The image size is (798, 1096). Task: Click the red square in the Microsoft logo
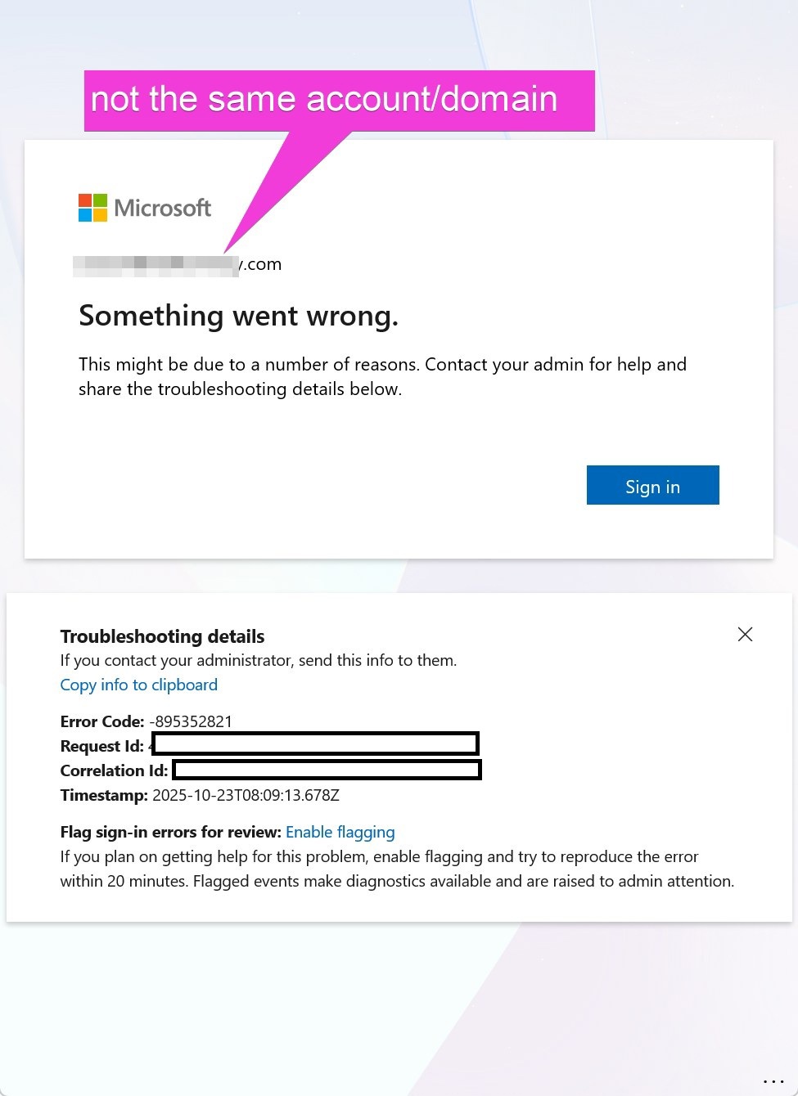click(83, 200)
